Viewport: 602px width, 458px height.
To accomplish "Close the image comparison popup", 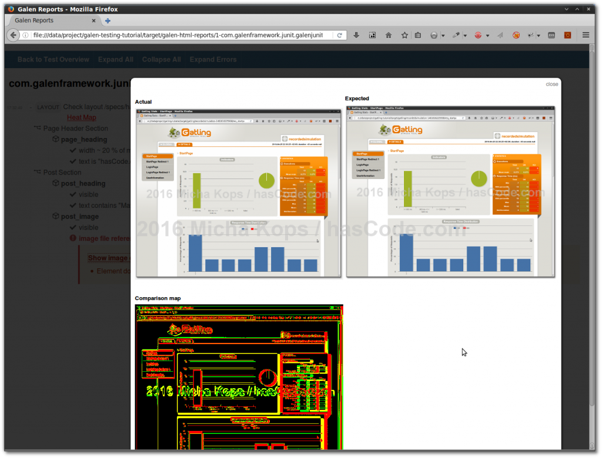I will point(551,84).
